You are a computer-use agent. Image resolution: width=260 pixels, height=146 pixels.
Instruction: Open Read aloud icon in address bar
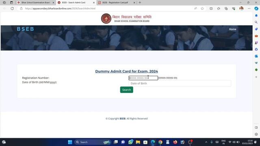195,9
